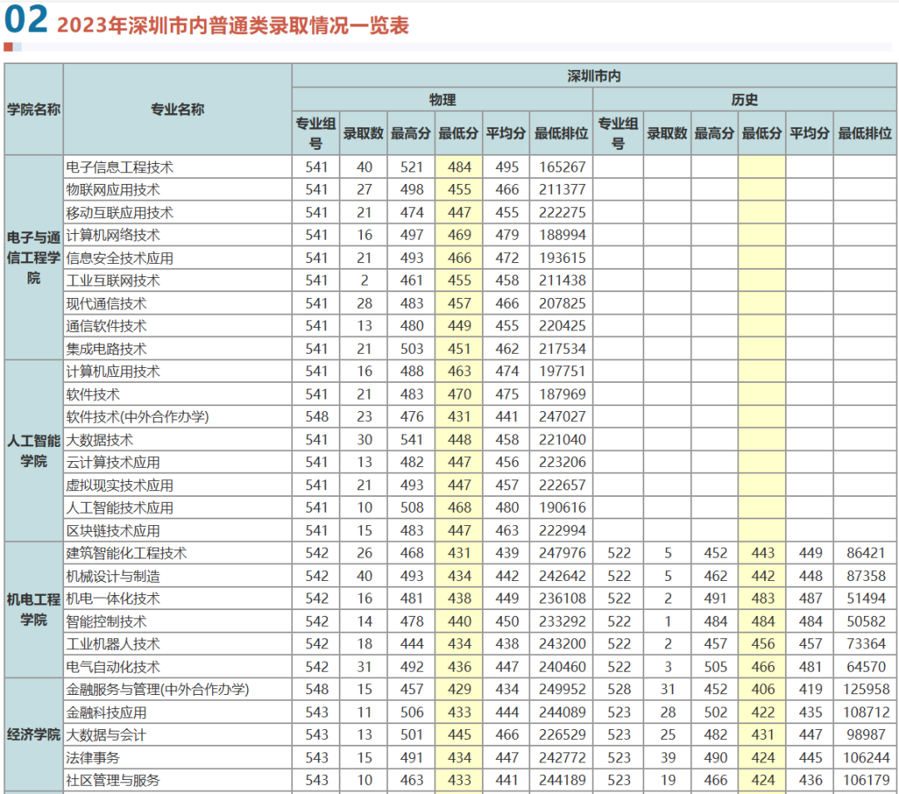Click history lowest rank 86421
The height and width of the screenshot is (794, 899).
tap(866, 553)
